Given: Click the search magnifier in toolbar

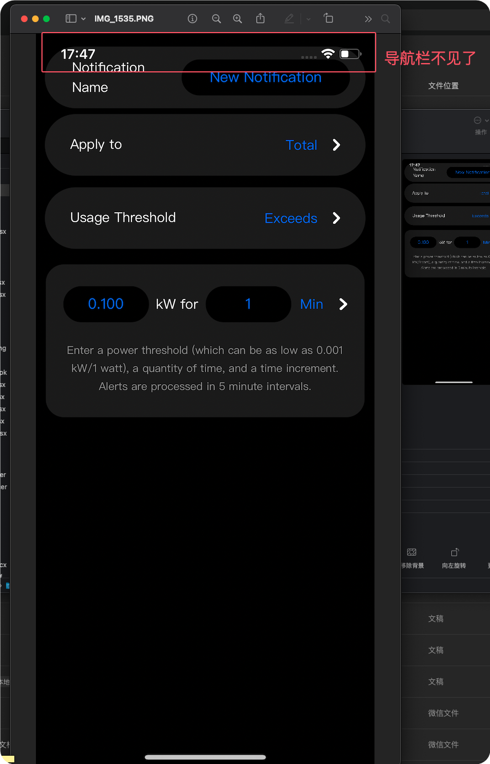Looking at the screenshot, I should [386, 19].
